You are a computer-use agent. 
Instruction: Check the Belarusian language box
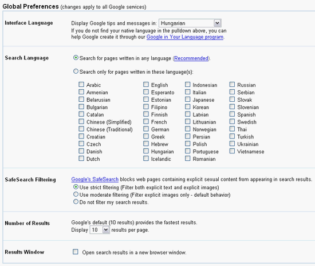pyautogui.click(x=81, y=100)
